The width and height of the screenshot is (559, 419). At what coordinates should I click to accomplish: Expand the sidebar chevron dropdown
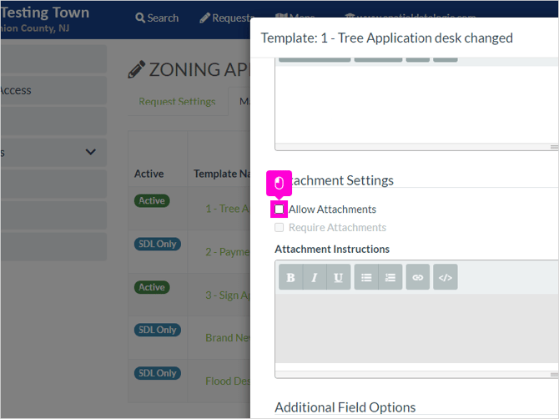click(91, 152)
